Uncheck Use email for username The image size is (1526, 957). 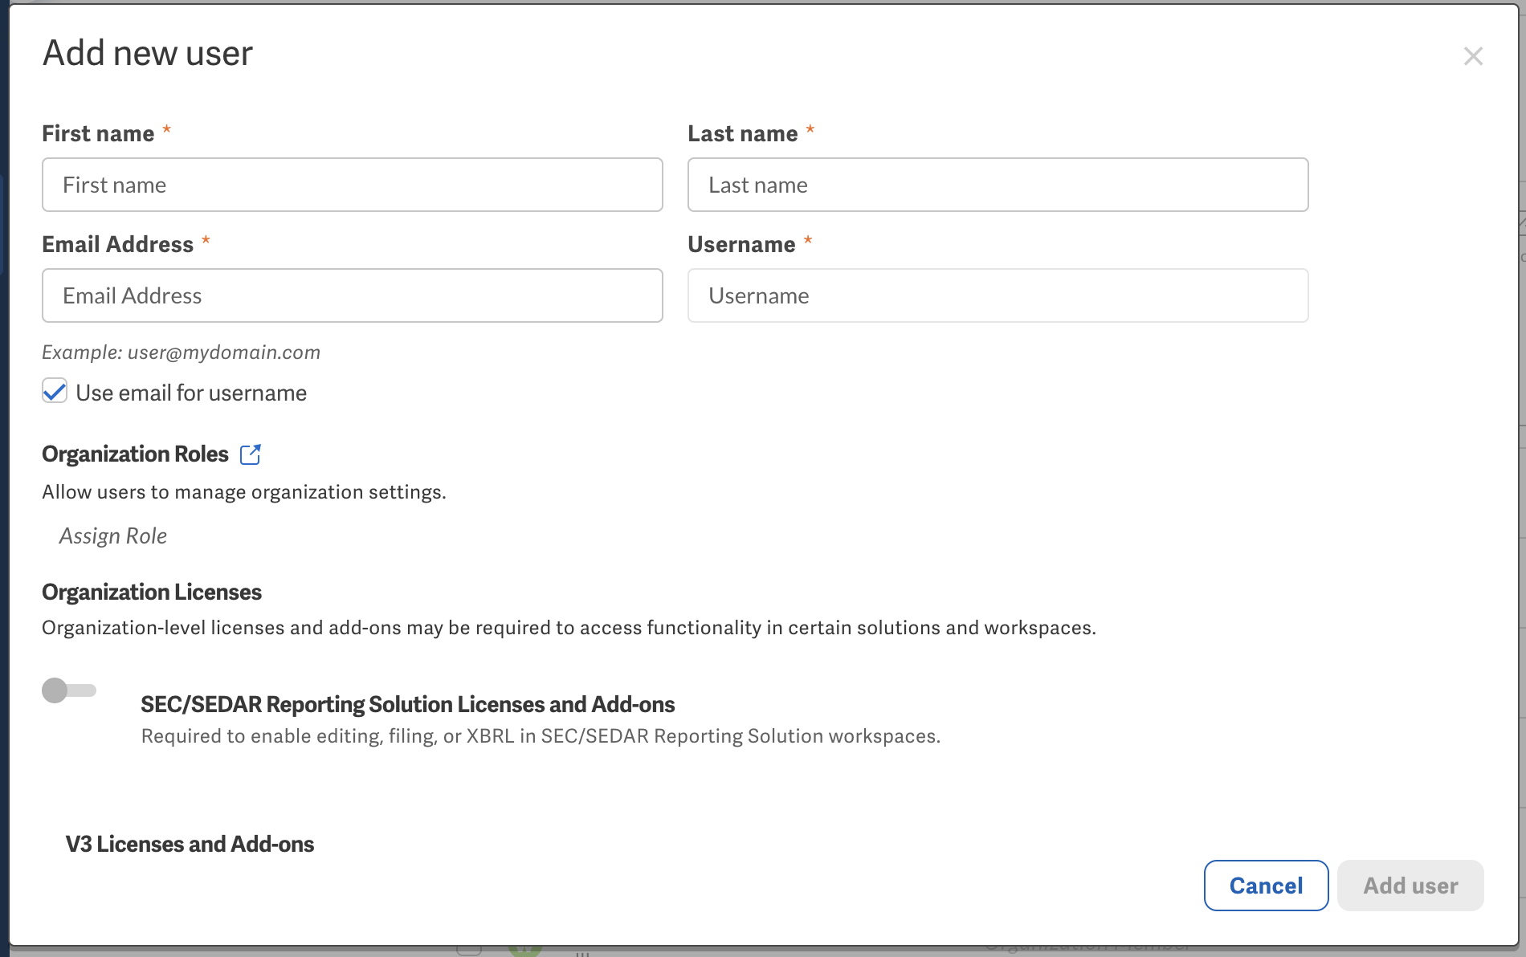(55, 392)
